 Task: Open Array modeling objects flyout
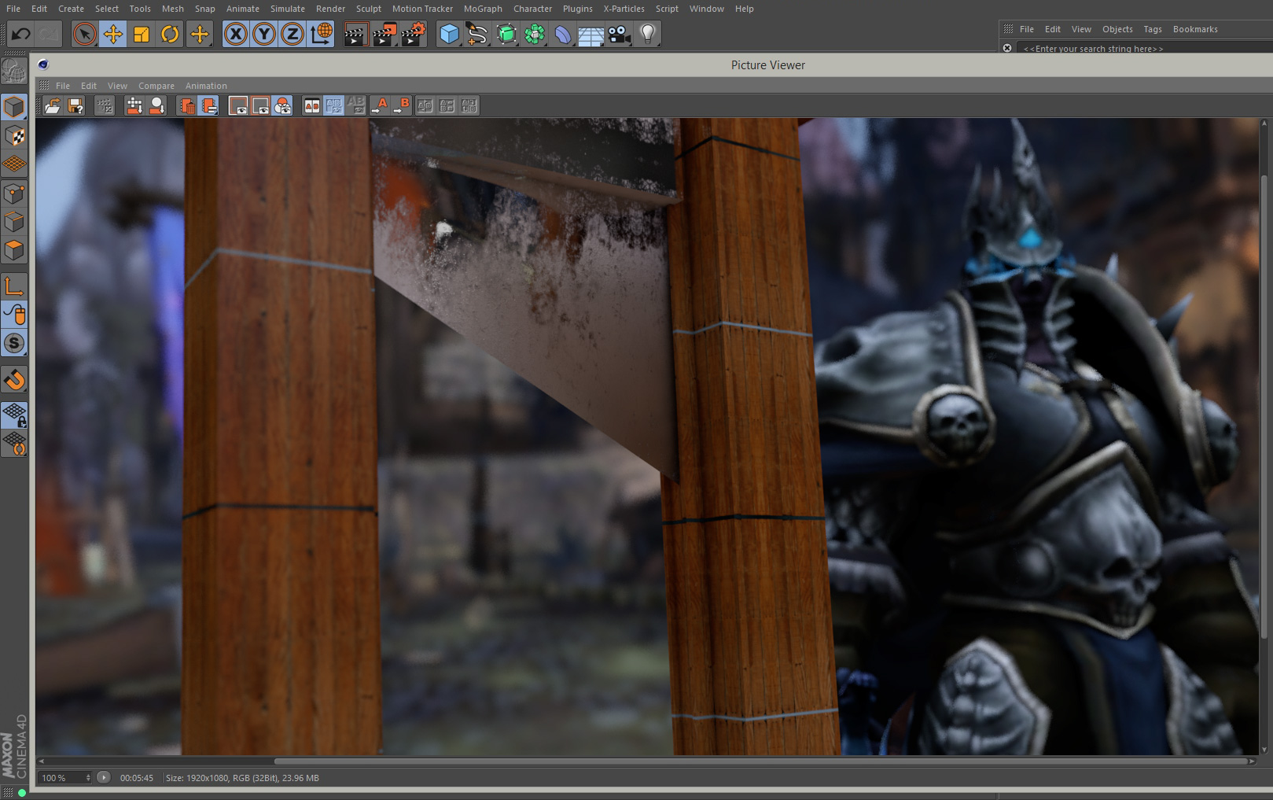click(535, 34)
